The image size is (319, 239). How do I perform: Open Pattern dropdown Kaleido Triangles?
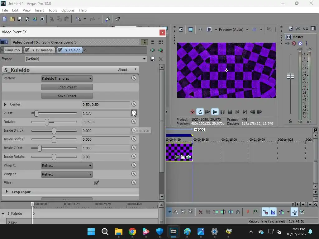point(67,78)
